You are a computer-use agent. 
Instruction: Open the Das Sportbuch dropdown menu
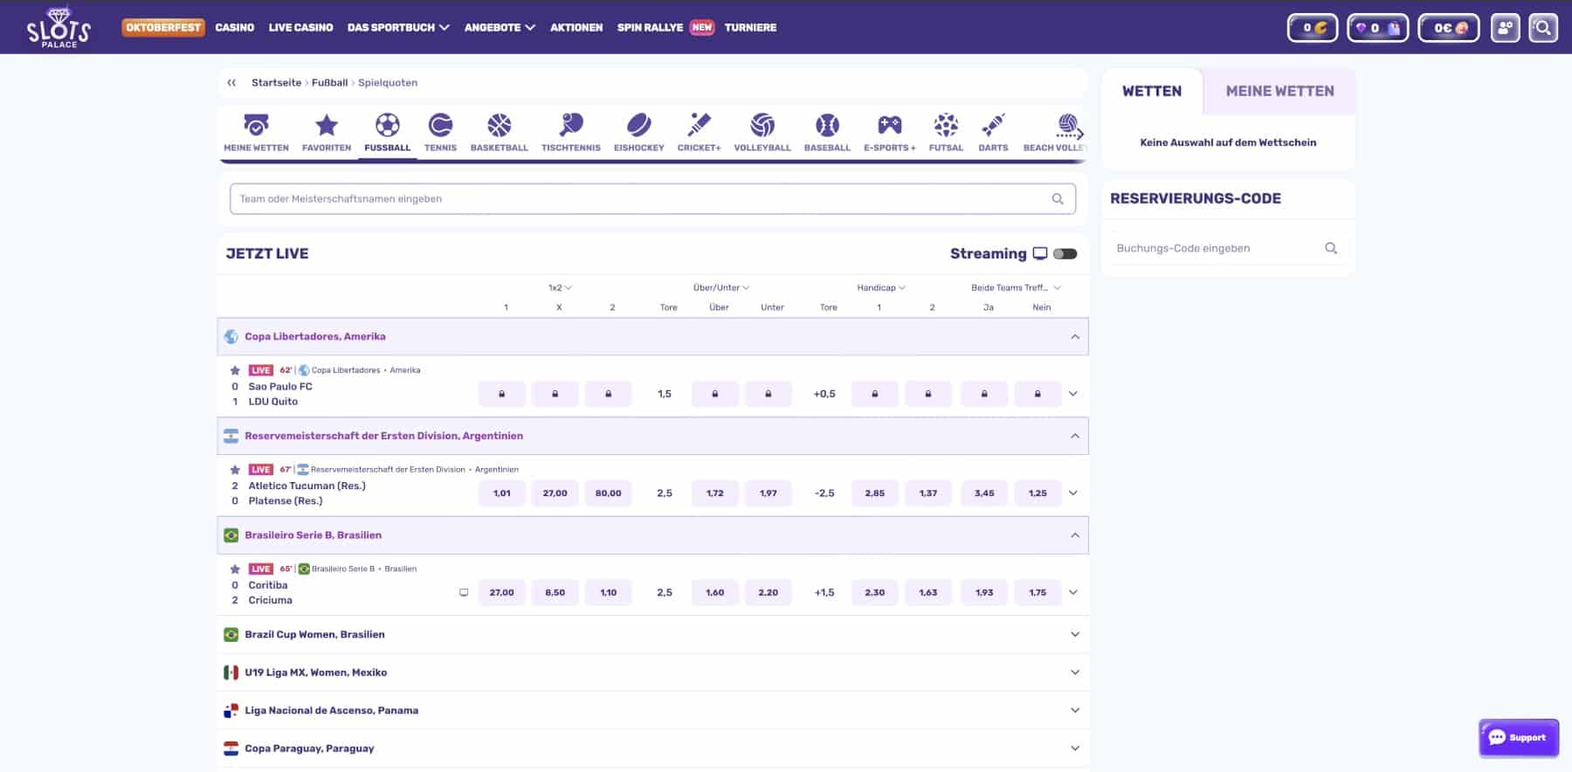click(x=398, y=28)
